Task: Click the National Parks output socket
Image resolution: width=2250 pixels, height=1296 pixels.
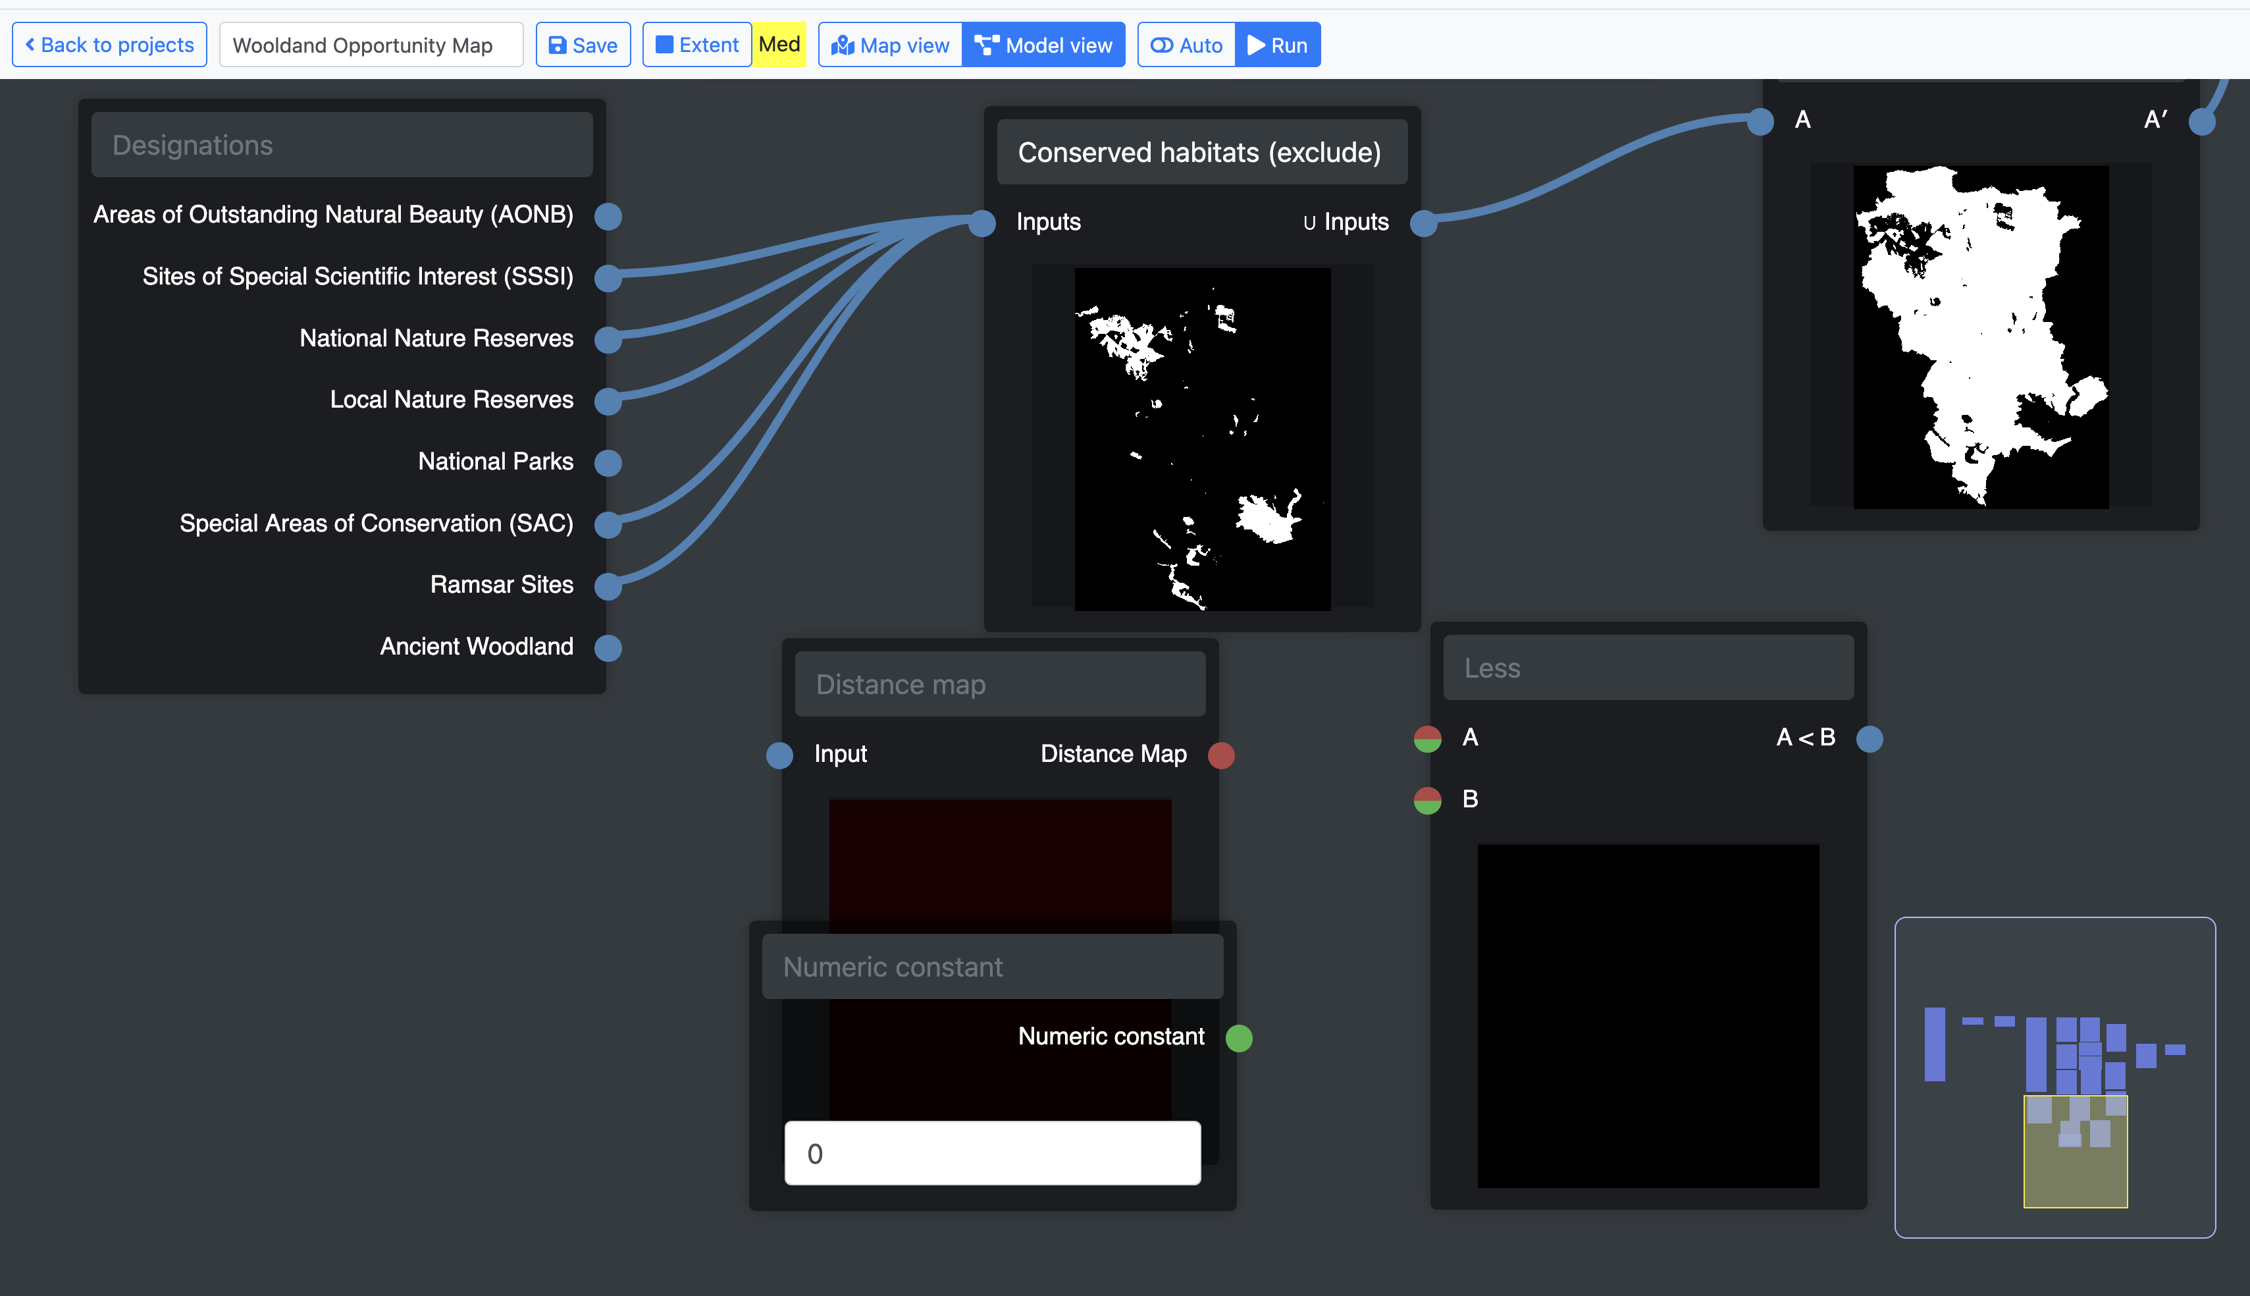Action: 608,463
